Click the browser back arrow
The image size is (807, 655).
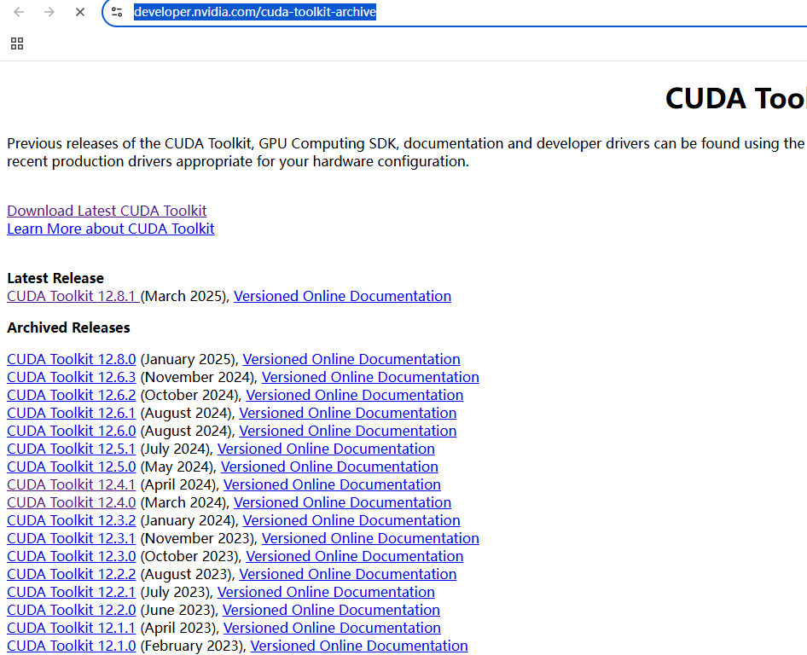point(19,12)
